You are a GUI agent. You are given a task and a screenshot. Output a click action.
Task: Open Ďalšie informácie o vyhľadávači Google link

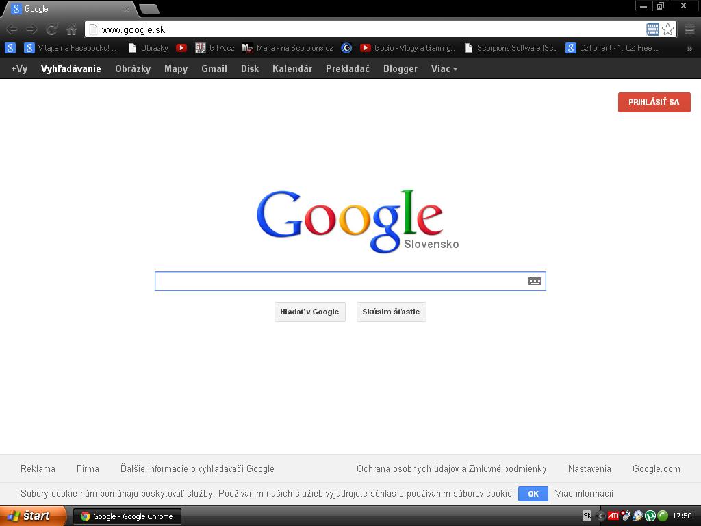197,468
